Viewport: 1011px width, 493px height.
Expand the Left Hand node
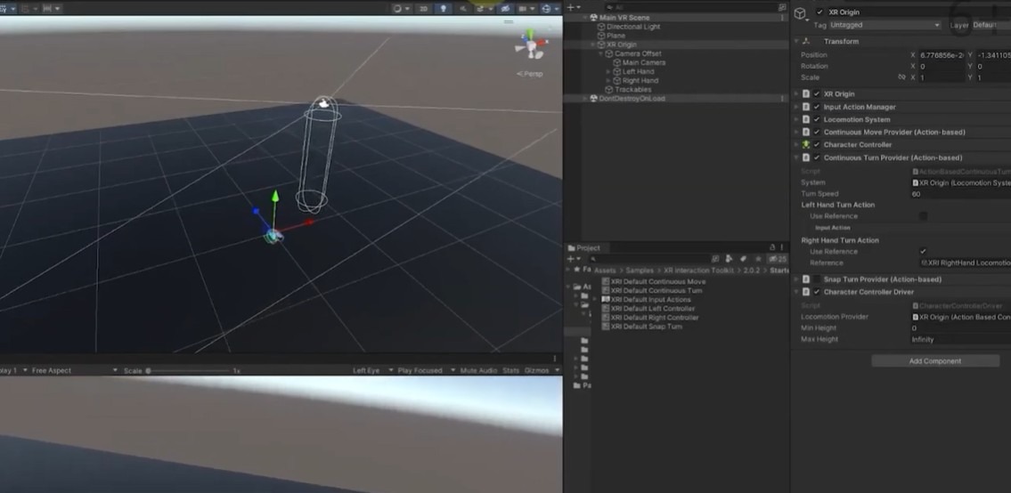pos(608,71)
